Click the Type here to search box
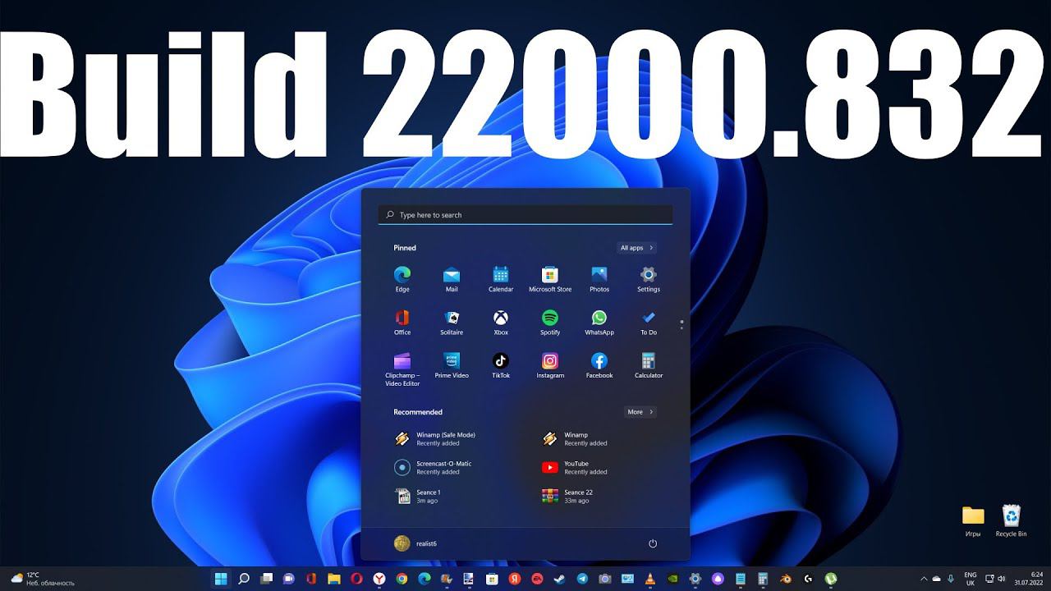This screenshot has height=591, width=1051. pyautogui.click(x=525, y=215)
